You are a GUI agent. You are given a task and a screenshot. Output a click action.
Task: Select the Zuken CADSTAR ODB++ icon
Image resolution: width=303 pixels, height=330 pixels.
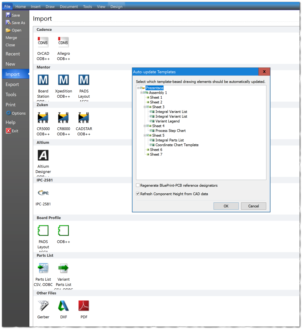tap(84, 118)
